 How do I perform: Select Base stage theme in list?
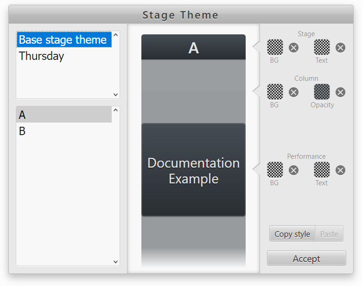[63, 40]
